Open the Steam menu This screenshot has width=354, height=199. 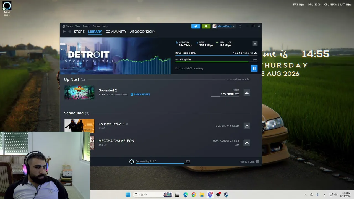click(69, 26)
